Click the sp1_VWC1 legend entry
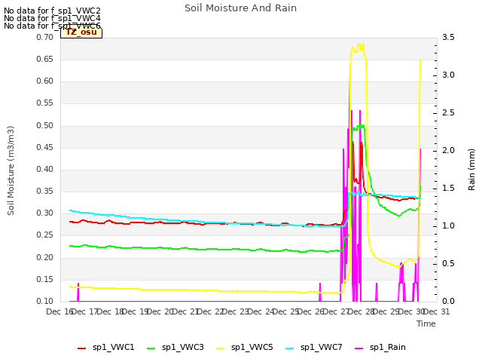 tap(106, 348)
